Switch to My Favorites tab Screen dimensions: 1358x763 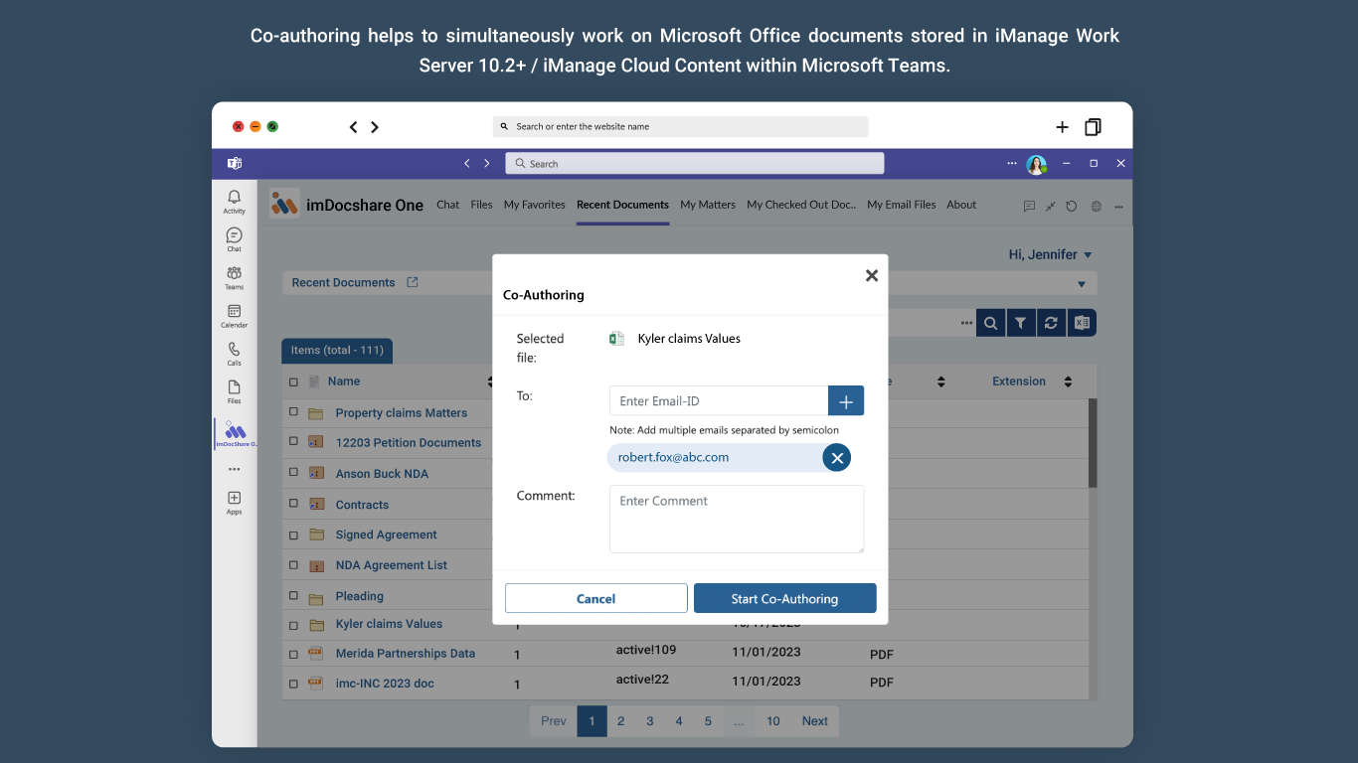pos(535,205)
